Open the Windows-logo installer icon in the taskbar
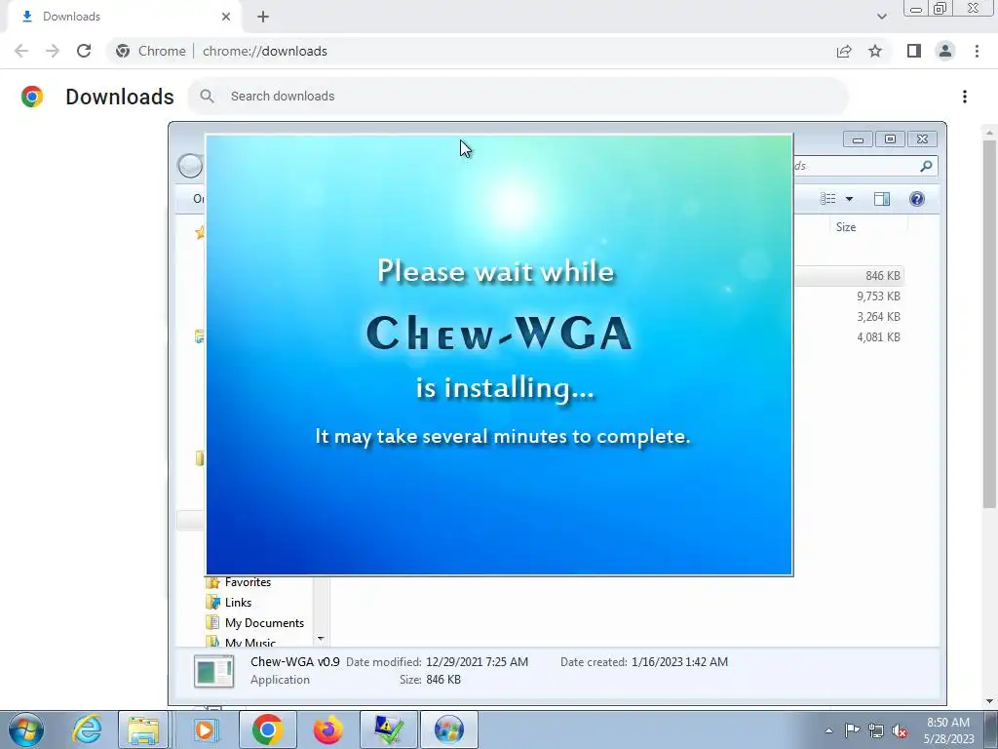Viewport: 998px width, 749px height. coord(448,729)
